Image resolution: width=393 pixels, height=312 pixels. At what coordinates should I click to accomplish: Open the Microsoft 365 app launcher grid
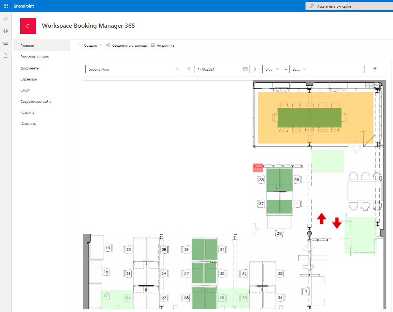[x=5, y=6]
